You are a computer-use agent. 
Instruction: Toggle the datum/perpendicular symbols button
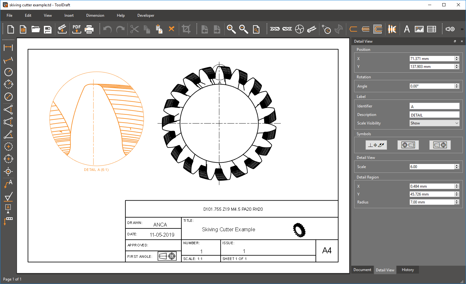376,145
